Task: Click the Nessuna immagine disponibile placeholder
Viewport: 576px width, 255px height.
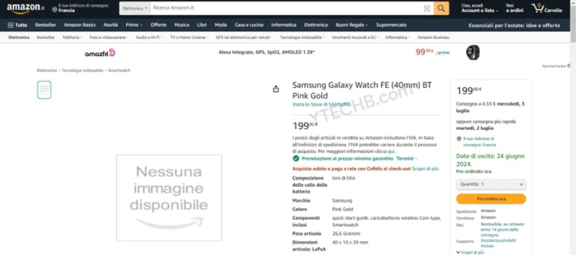Action: (169, 197)
